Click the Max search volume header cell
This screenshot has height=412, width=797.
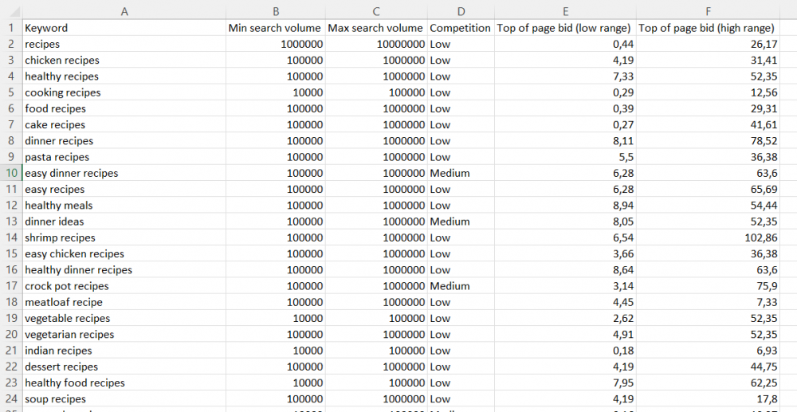375,28
